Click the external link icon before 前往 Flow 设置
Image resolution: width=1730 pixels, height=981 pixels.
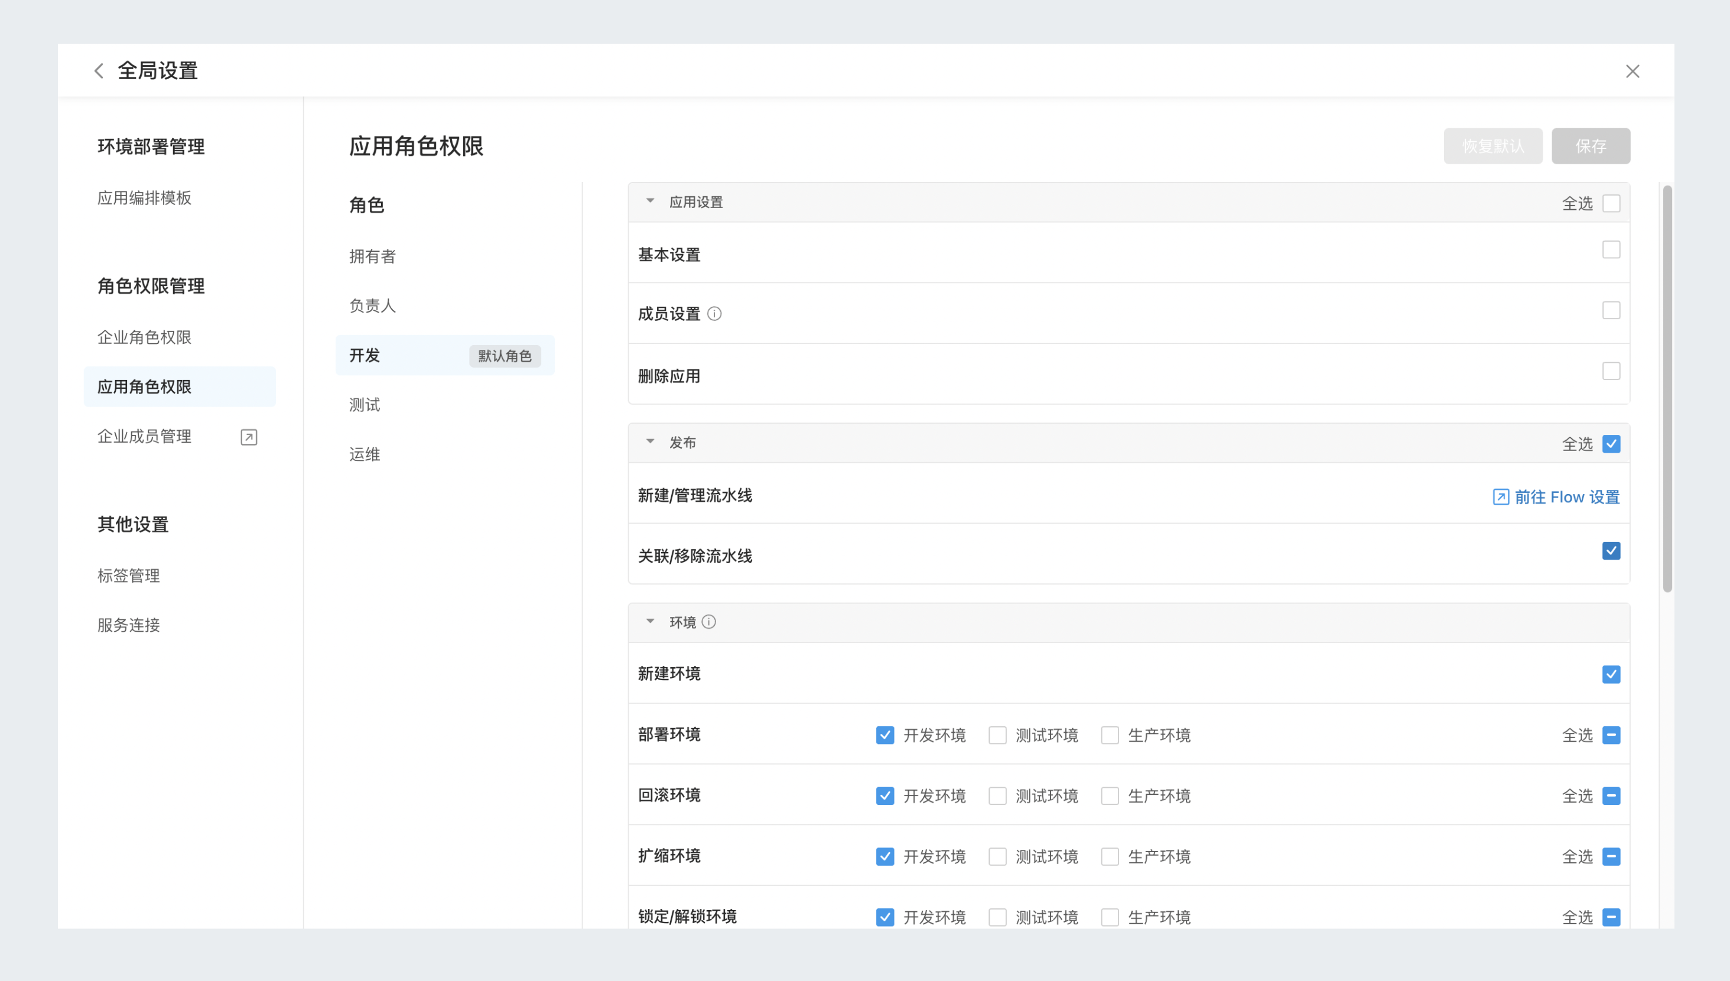pos(1501,497)
